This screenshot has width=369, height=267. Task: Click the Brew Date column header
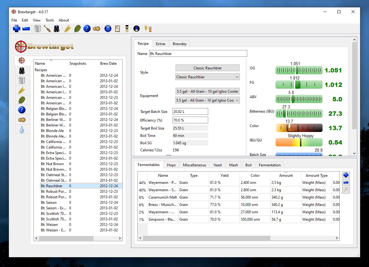110,64
